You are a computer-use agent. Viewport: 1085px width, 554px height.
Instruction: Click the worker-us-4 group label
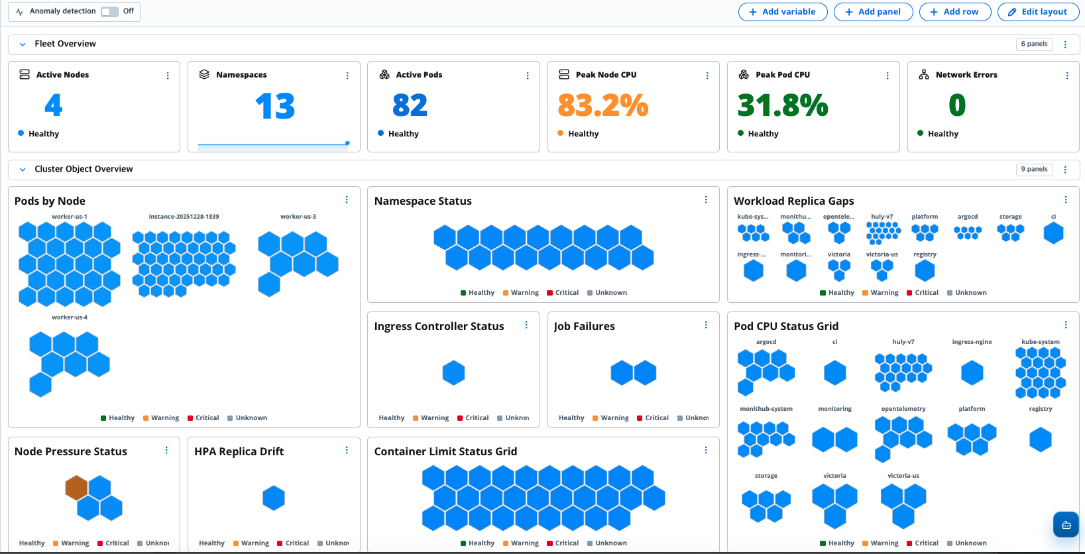[70, 317]
